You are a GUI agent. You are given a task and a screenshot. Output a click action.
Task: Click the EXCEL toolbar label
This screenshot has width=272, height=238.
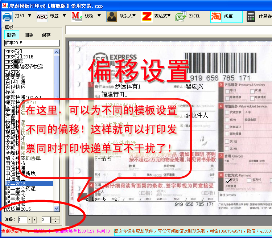195,16
